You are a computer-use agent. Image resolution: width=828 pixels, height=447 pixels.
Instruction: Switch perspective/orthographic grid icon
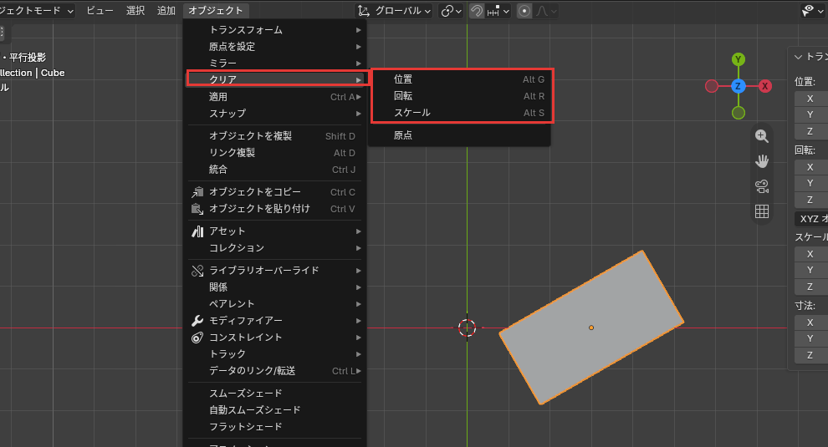[x=761, y=211]
